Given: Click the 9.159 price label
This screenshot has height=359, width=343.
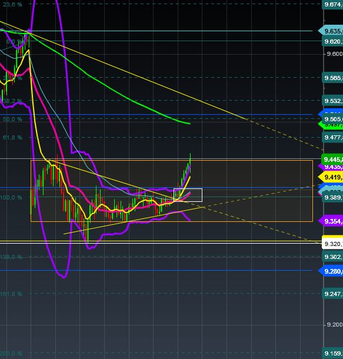Looking at the screenshot, I should pyautogui.click(x=332, y=353).
